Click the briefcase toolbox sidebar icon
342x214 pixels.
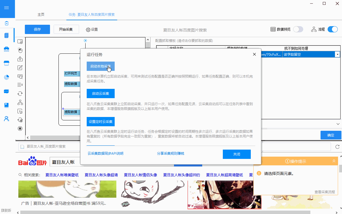tap(6, 49)
